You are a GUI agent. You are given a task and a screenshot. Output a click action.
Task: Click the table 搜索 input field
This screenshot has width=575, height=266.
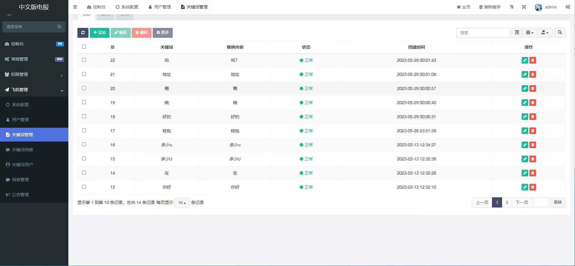tap(483, 33)
